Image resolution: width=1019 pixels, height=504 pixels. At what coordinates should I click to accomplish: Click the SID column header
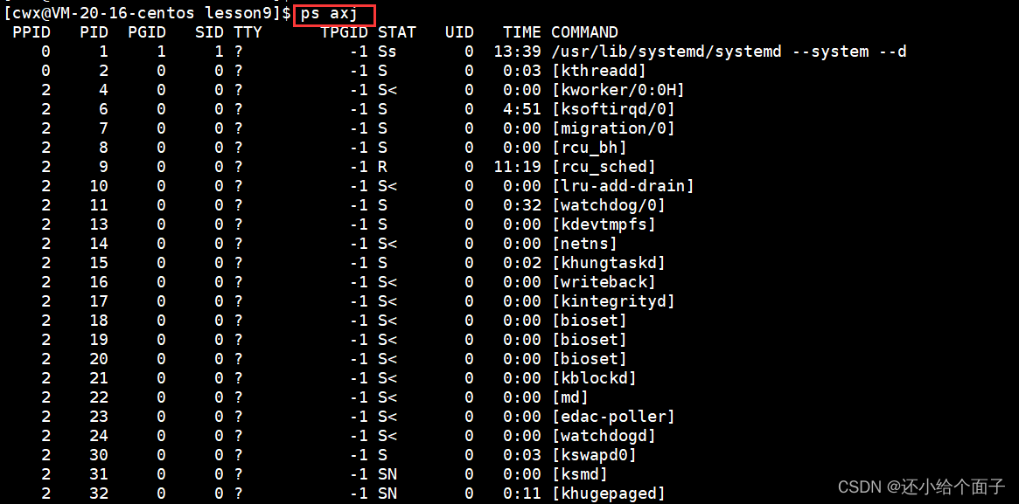tap(209, 32)
